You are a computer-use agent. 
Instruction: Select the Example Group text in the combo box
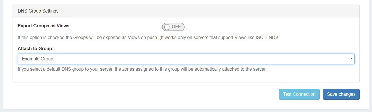click(37, 59)
